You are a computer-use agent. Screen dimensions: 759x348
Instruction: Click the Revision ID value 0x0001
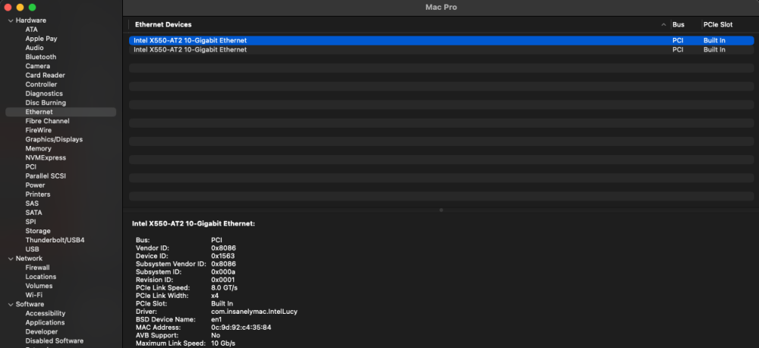click(223, 280)
